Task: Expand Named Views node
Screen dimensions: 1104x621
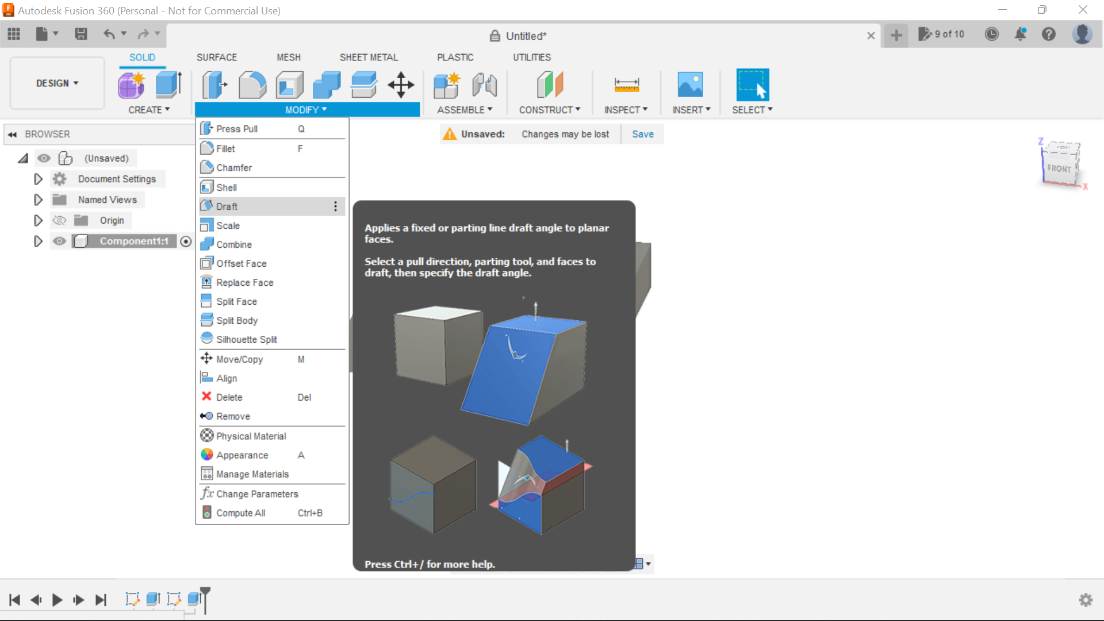Action: point(38,200)
